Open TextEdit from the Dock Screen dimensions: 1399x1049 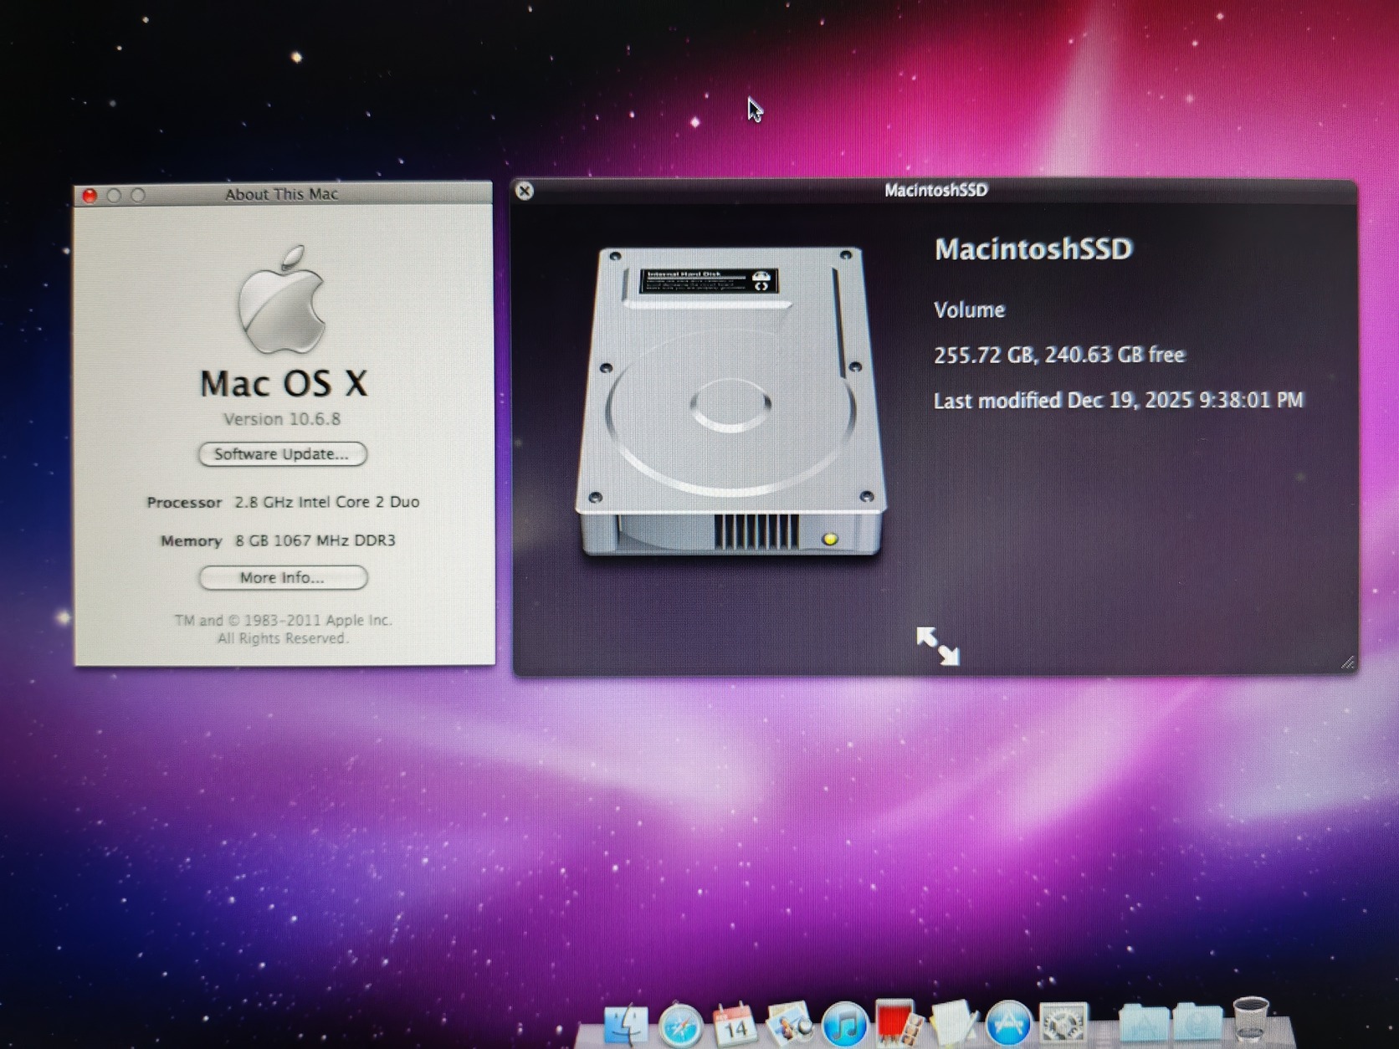[x=954, y=1024]
